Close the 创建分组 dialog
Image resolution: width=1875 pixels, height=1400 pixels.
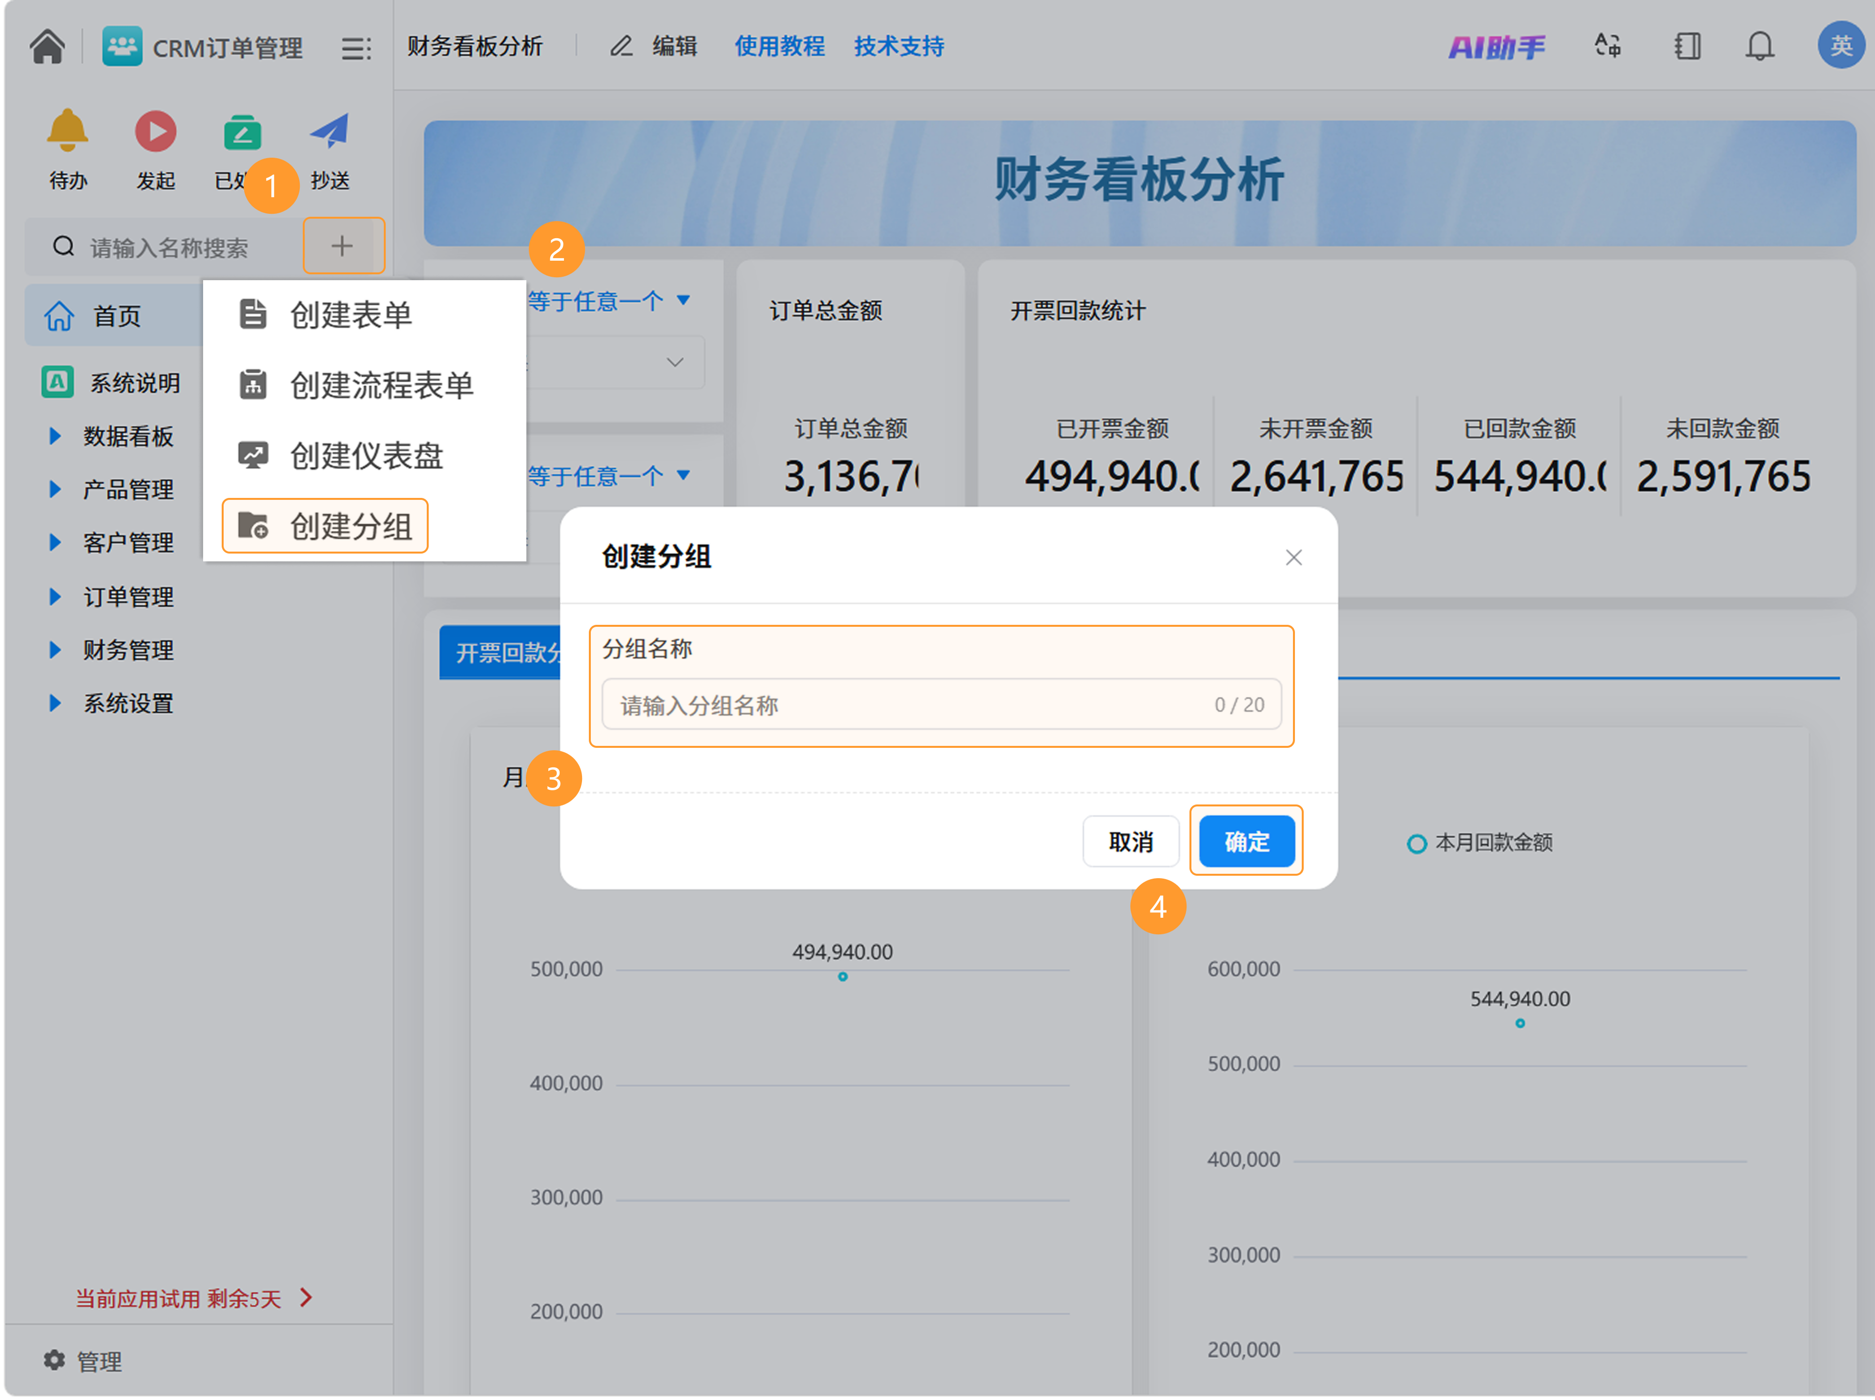1293,557
